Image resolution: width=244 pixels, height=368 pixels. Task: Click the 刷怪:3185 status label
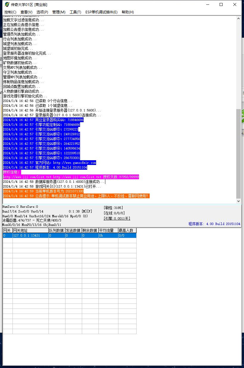(x=113, y=208)
